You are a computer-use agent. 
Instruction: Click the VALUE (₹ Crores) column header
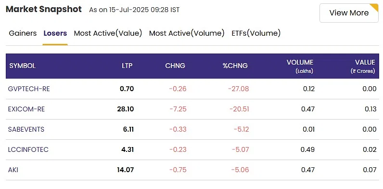pos(363,66)
